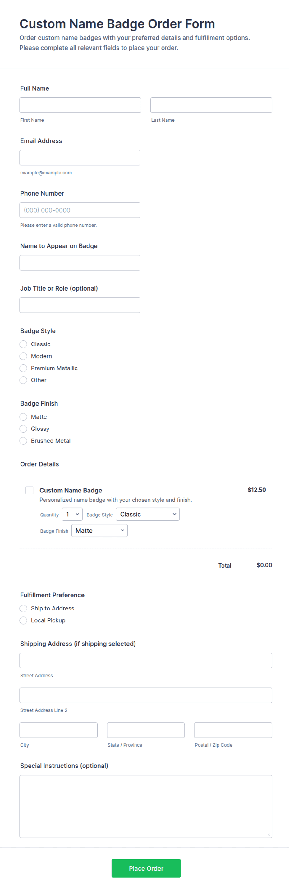
Task: Click the Place Order button
Action: pos(146,868)
